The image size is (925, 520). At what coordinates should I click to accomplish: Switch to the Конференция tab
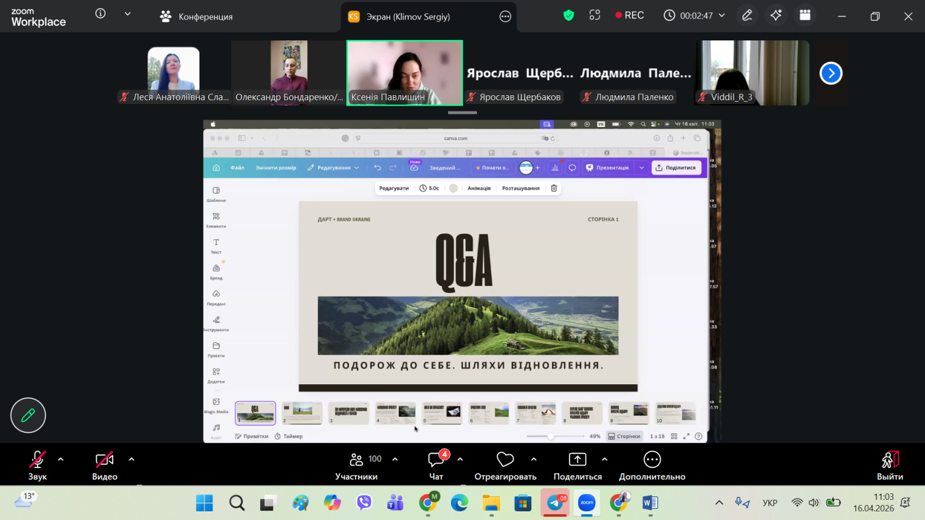pos(197,17)
